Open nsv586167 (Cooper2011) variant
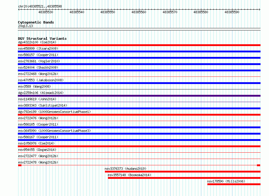269x196 pixels. click(x=38, y=137)
